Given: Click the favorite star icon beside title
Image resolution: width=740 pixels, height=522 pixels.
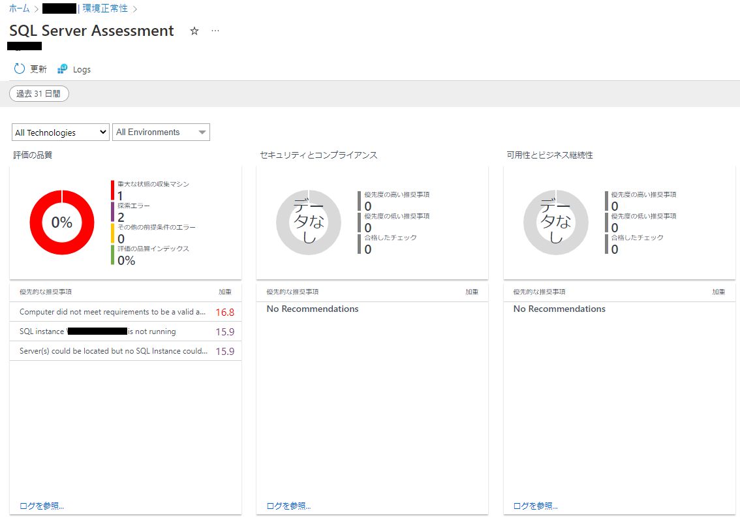Looking at the screenshot, I should (194, 31).
